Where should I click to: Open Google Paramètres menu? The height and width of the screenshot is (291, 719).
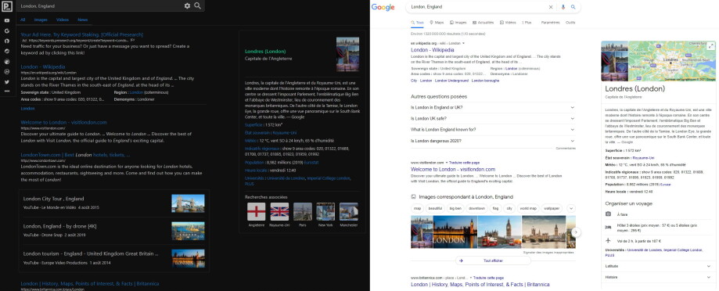click(550, 23)
